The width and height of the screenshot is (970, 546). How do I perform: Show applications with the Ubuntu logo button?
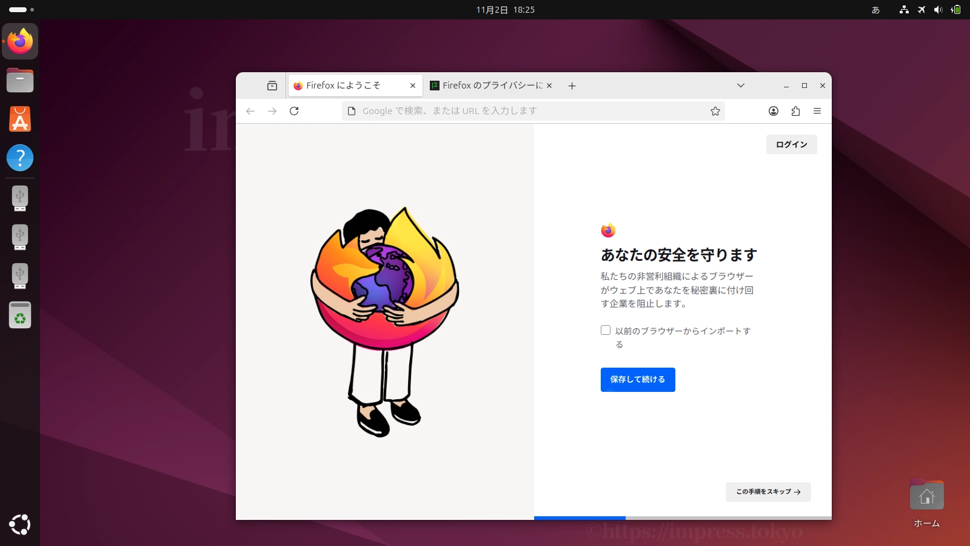(20, 525)
